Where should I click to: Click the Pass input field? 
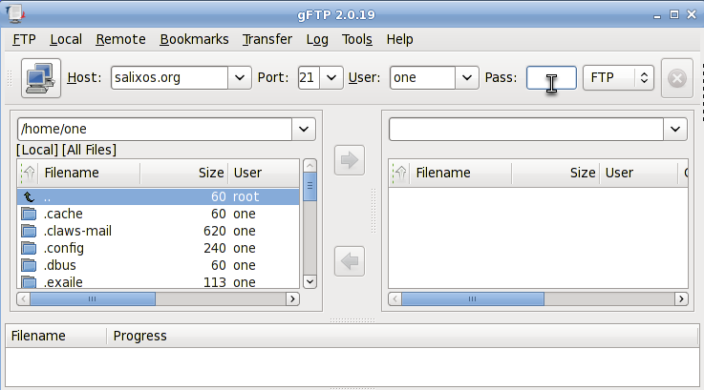point(551,78)
